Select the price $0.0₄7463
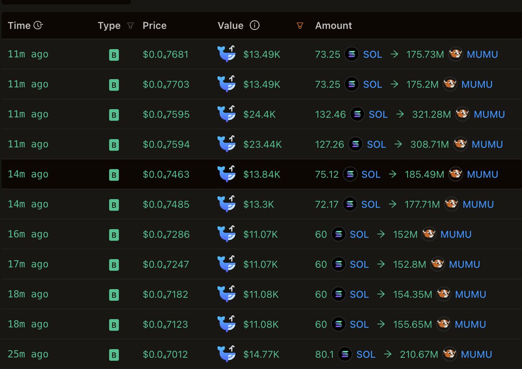The width and height of the screenshot is (522, 369). [x=166, y=174]
